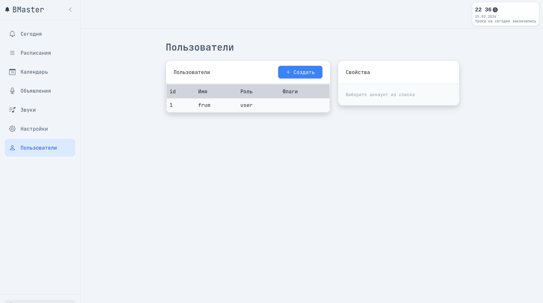Click the Имя column header

coord(203,91)
